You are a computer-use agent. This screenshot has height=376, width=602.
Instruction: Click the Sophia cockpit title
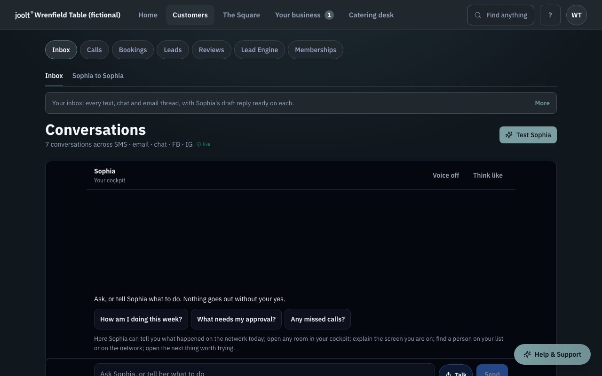pos(104,171)
